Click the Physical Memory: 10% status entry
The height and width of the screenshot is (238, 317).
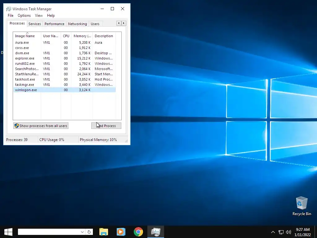(98, 140)
